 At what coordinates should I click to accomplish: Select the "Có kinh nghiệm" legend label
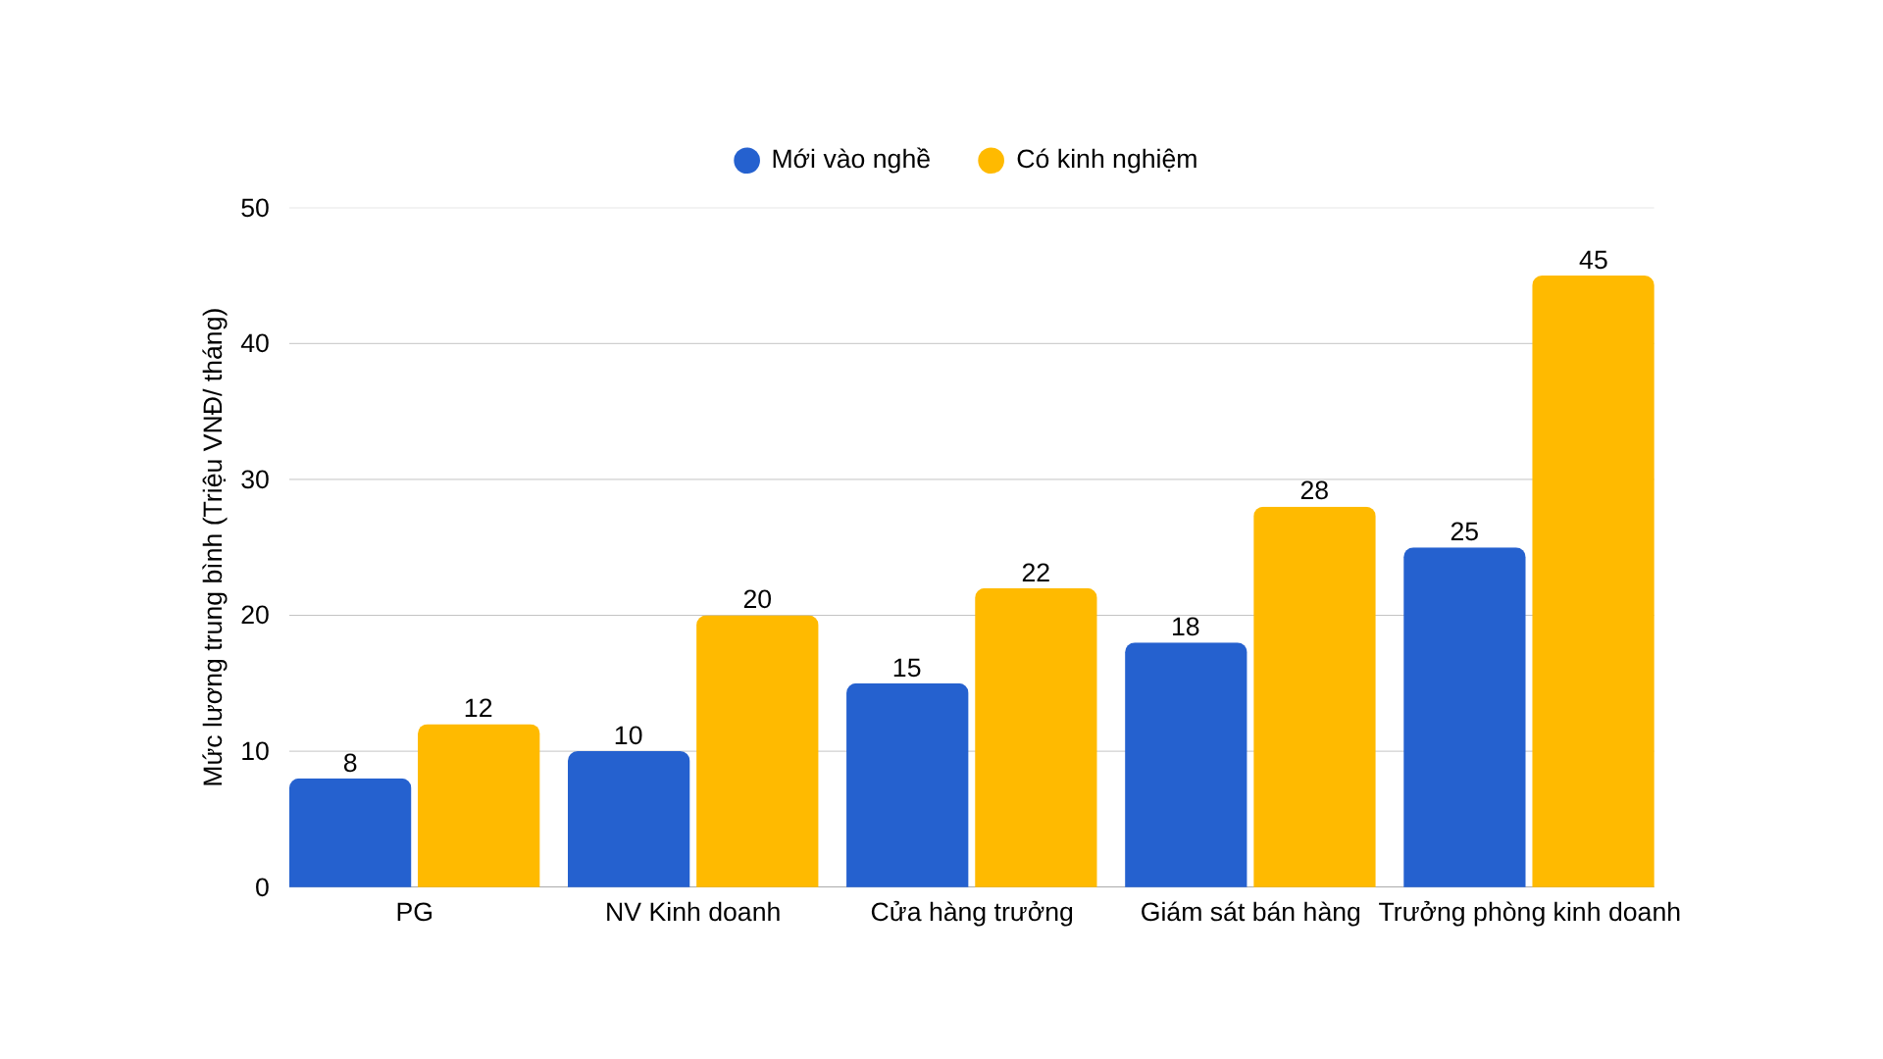[x=1106, y=159]
